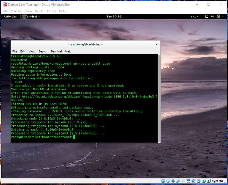Open the terminal window's Help menu
This screenshot has width=228, height=185.
[68, 51]
